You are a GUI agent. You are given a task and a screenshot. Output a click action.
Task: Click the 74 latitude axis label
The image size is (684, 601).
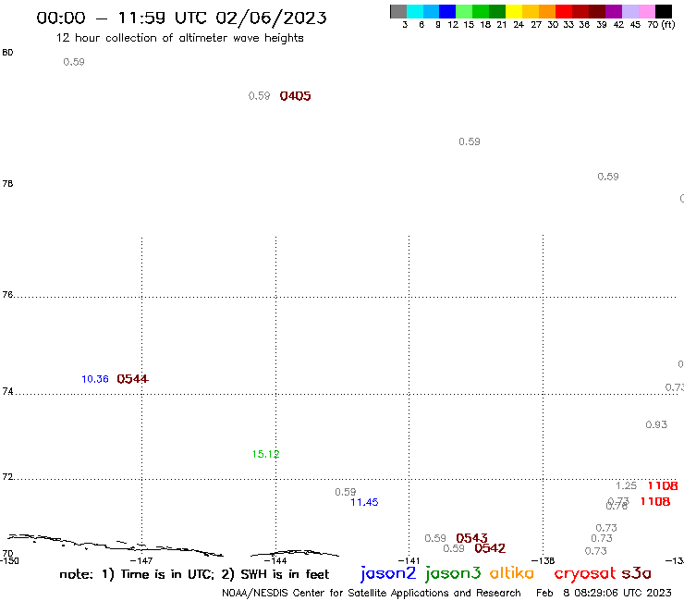7,391
